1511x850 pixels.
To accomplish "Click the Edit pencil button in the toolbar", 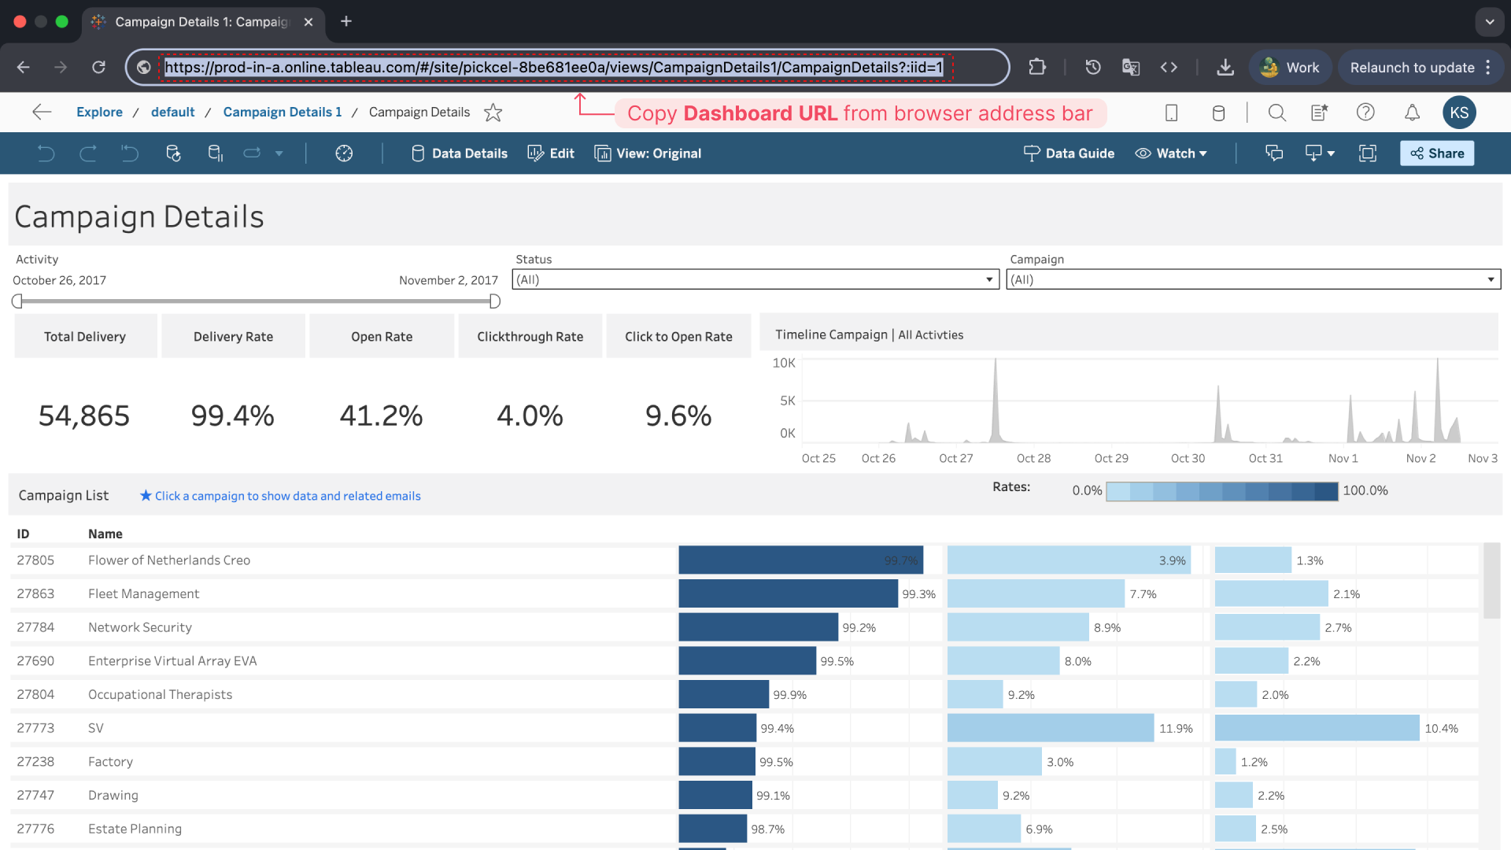I will click(x=551, y=153).
